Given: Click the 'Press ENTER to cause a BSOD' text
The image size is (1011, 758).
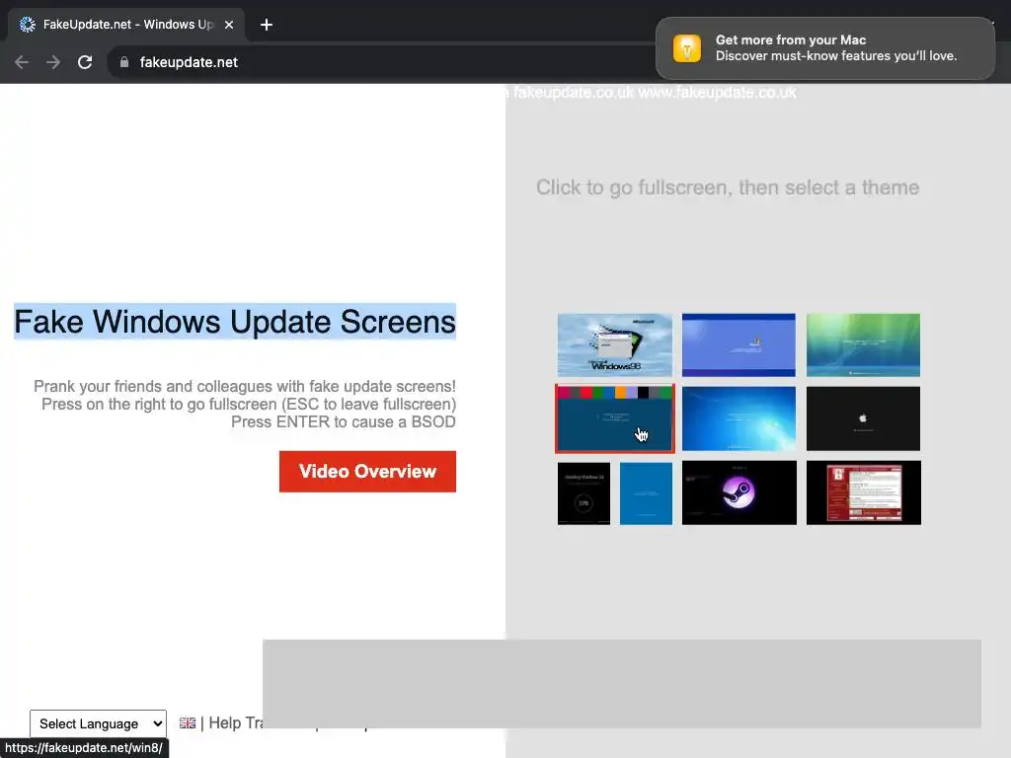Looking at the screenshot, I should (x=343, y=422).
